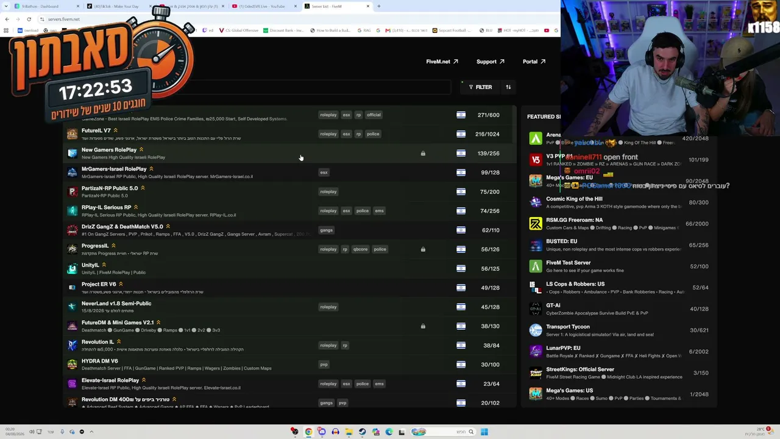Click PartizaN-RP Public 5.0 server icon
Image resolution: width=780 pixels, height=439 pixels.
[x=73, y=191]
